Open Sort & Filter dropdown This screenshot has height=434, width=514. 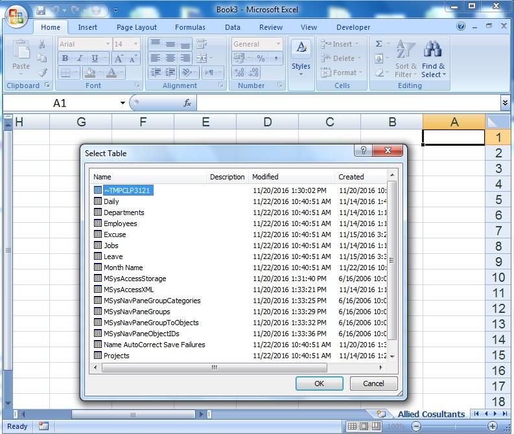(x=406, y=59)
